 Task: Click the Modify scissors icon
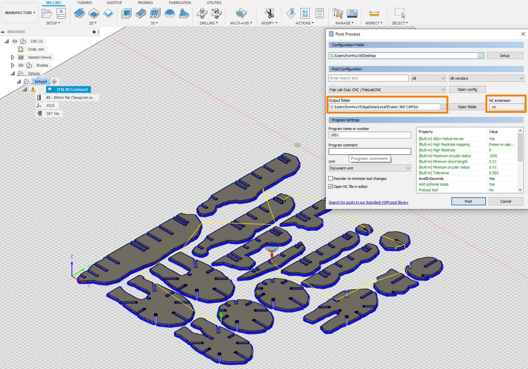pyautogui.click(x=269, y=13)
